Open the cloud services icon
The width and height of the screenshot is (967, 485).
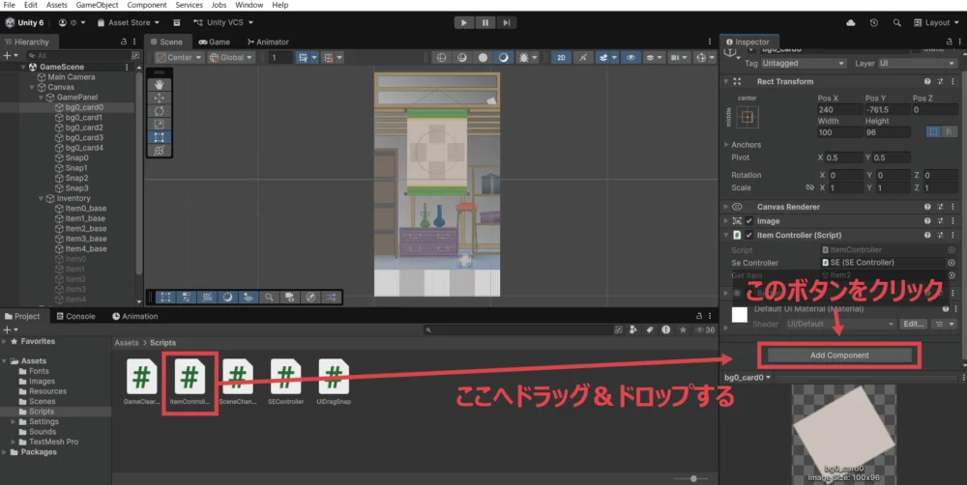click(851, 22)
